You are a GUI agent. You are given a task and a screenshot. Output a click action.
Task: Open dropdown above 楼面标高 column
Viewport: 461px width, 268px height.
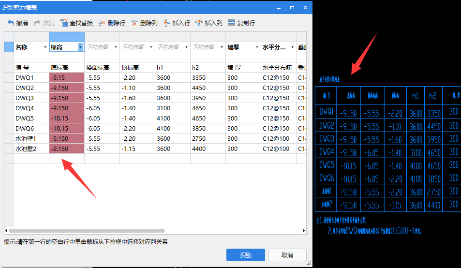click(x=116, y=47)
